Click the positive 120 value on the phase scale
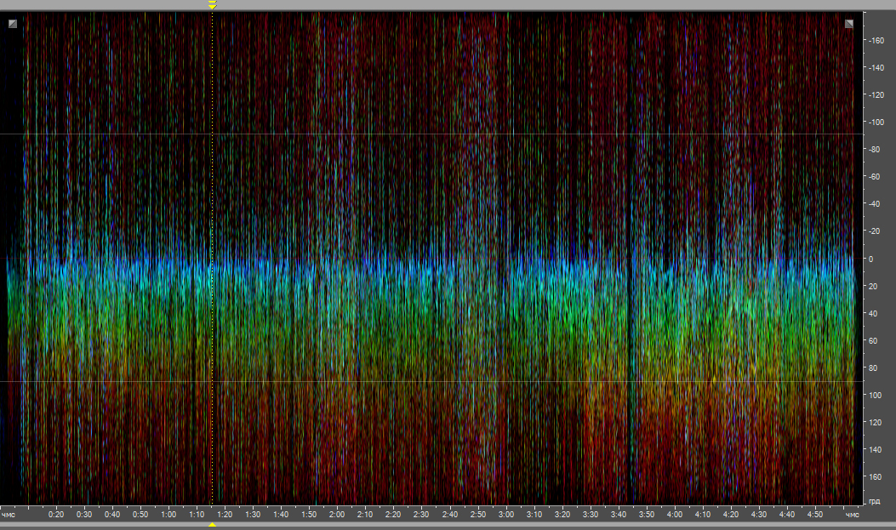896x530 pixels. (875, 423)
